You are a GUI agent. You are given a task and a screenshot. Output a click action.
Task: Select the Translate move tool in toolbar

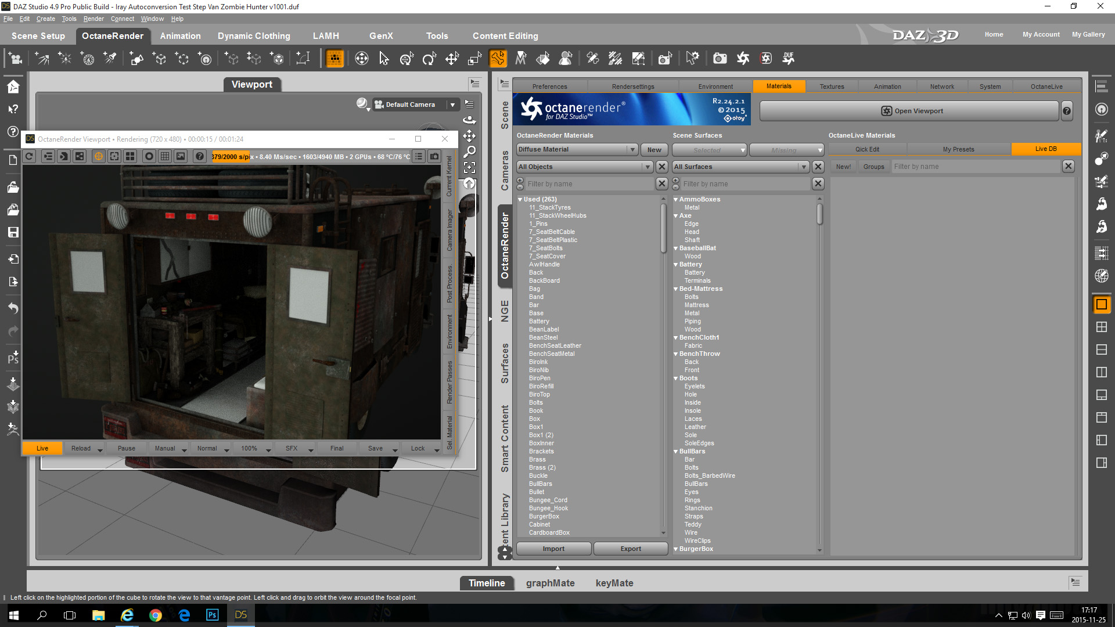point(452,58)
